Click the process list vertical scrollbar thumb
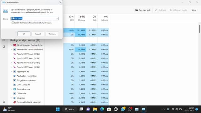 (x=200, y=29)
